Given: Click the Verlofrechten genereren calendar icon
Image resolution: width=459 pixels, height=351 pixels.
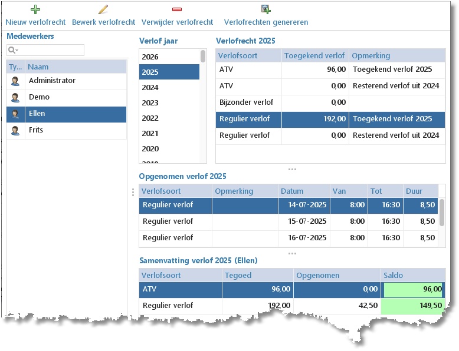Looking at the screenshot, I should click(x=266, y=9).
